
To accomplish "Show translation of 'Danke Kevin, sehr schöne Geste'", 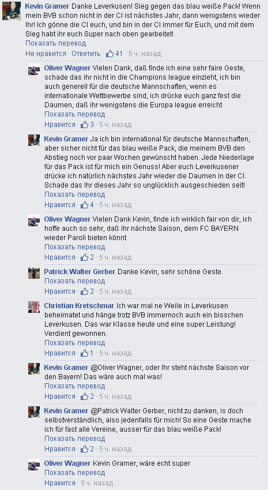I will 74,281.
